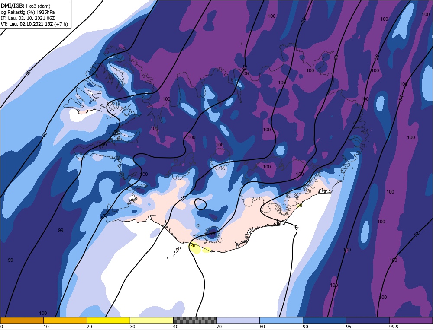
Task: Click the medium blue 90–95 legend swatch
Action: pyautogui.click(x=324, y=320)
